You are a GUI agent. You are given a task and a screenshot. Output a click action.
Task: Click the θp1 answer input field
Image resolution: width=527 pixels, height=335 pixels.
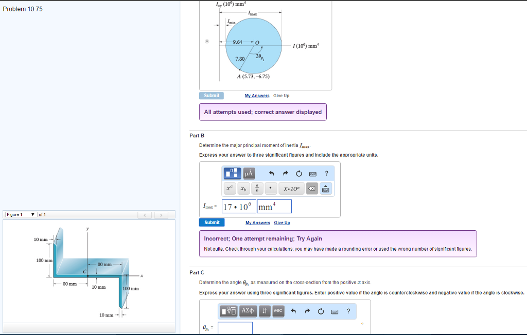235,328
